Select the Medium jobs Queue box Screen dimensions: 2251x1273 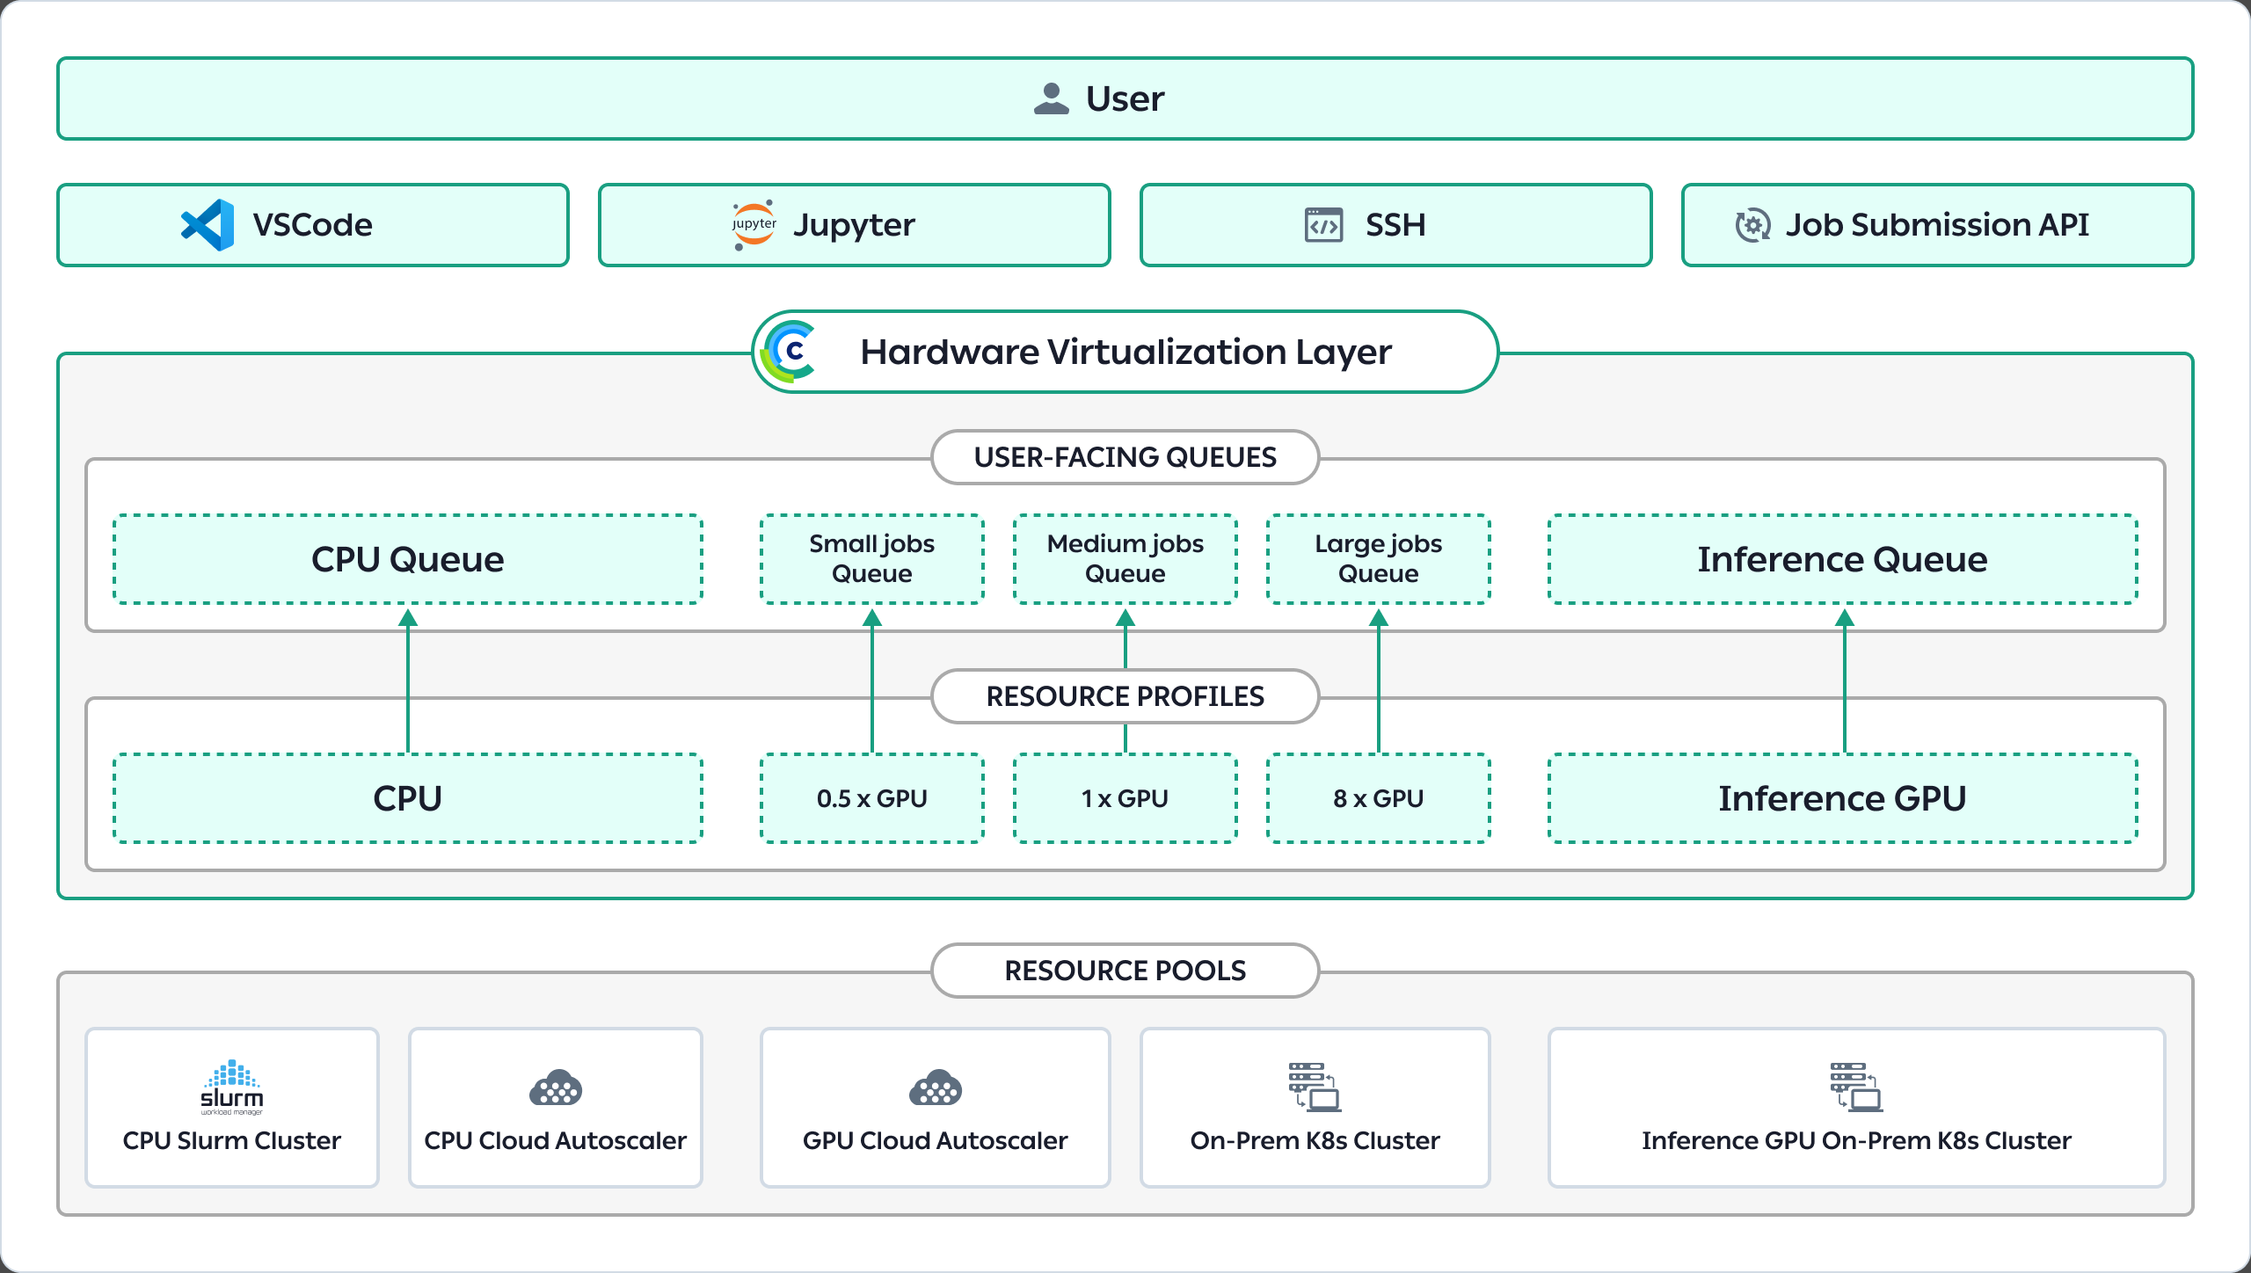[x=1125, y=559]
